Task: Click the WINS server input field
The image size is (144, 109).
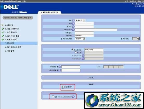Action: [x=71, y=70]
